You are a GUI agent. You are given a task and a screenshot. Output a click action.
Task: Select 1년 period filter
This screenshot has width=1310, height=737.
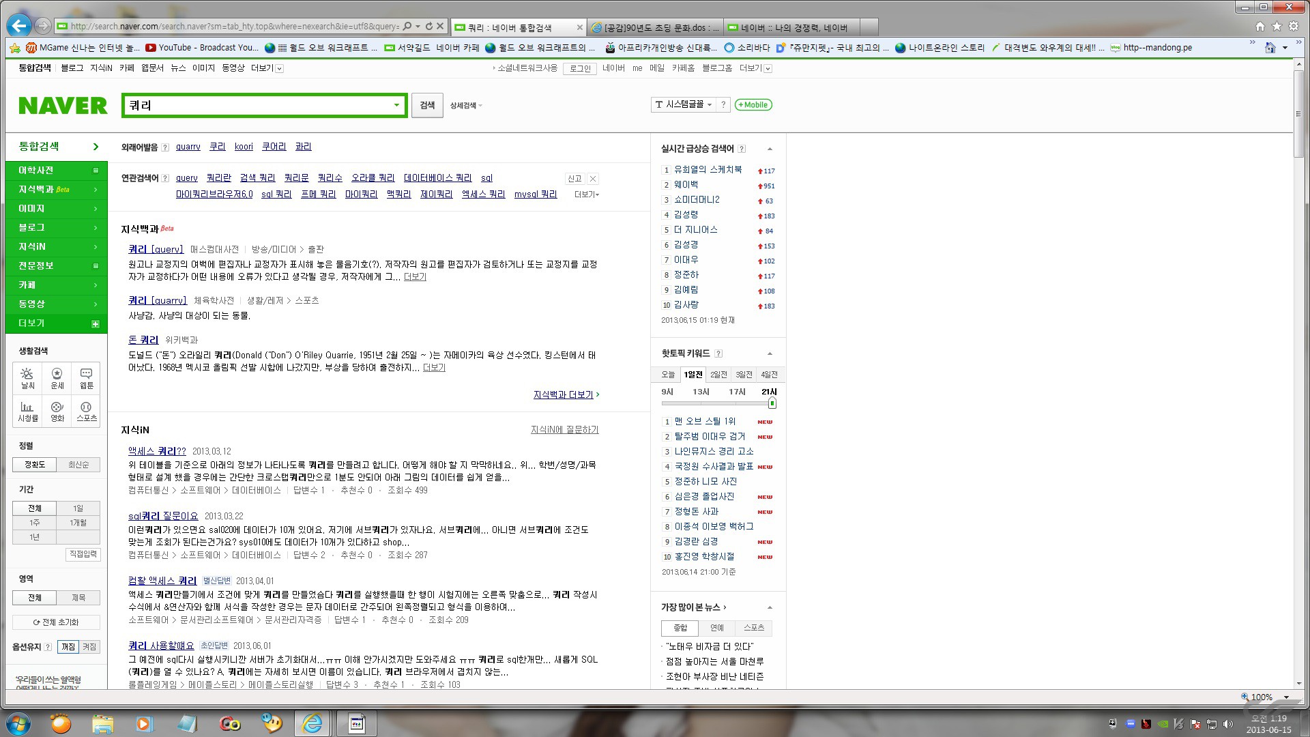click(x=35, y=537)
